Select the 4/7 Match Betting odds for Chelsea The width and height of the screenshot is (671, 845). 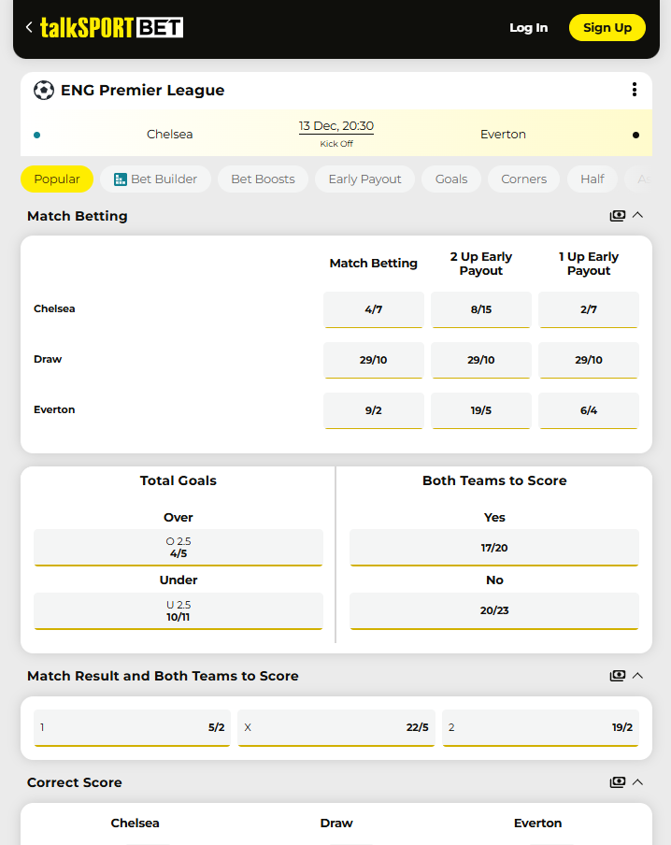tap(373, 308)
